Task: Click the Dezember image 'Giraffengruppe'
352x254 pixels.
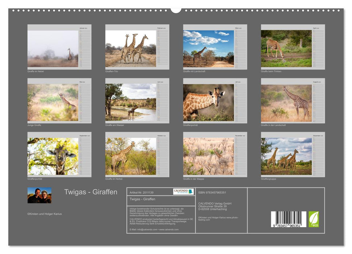Action: pos(286,156)
